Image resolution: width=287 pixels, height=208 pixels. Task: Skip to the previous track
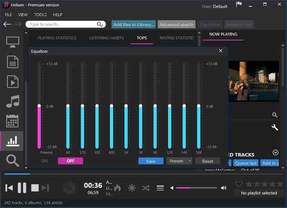9,187
